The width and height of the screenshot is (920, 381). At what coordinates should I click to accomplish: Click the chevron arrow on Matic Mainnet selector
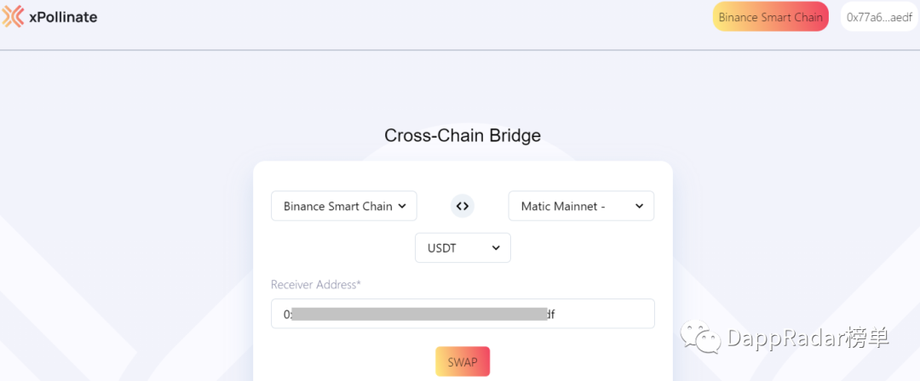click(x=640, y=207)
